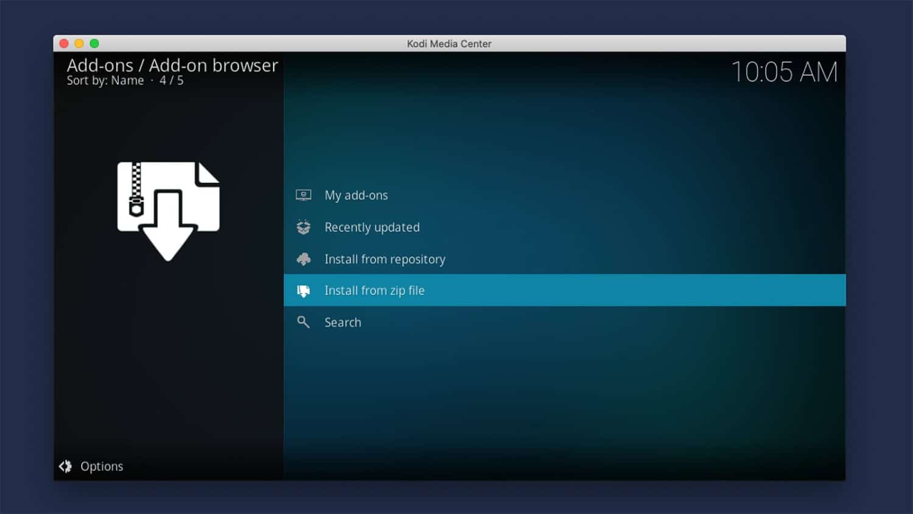913x514 pixels.
Task: Open My add-ons
Action: pos(565,195)
